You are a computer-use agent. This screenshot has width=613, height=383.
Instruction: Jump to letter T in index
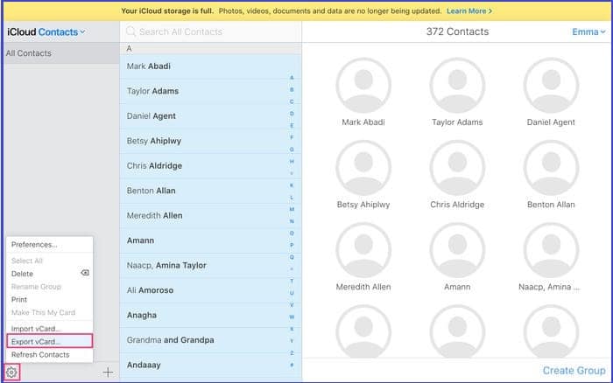tap(292, 281)
